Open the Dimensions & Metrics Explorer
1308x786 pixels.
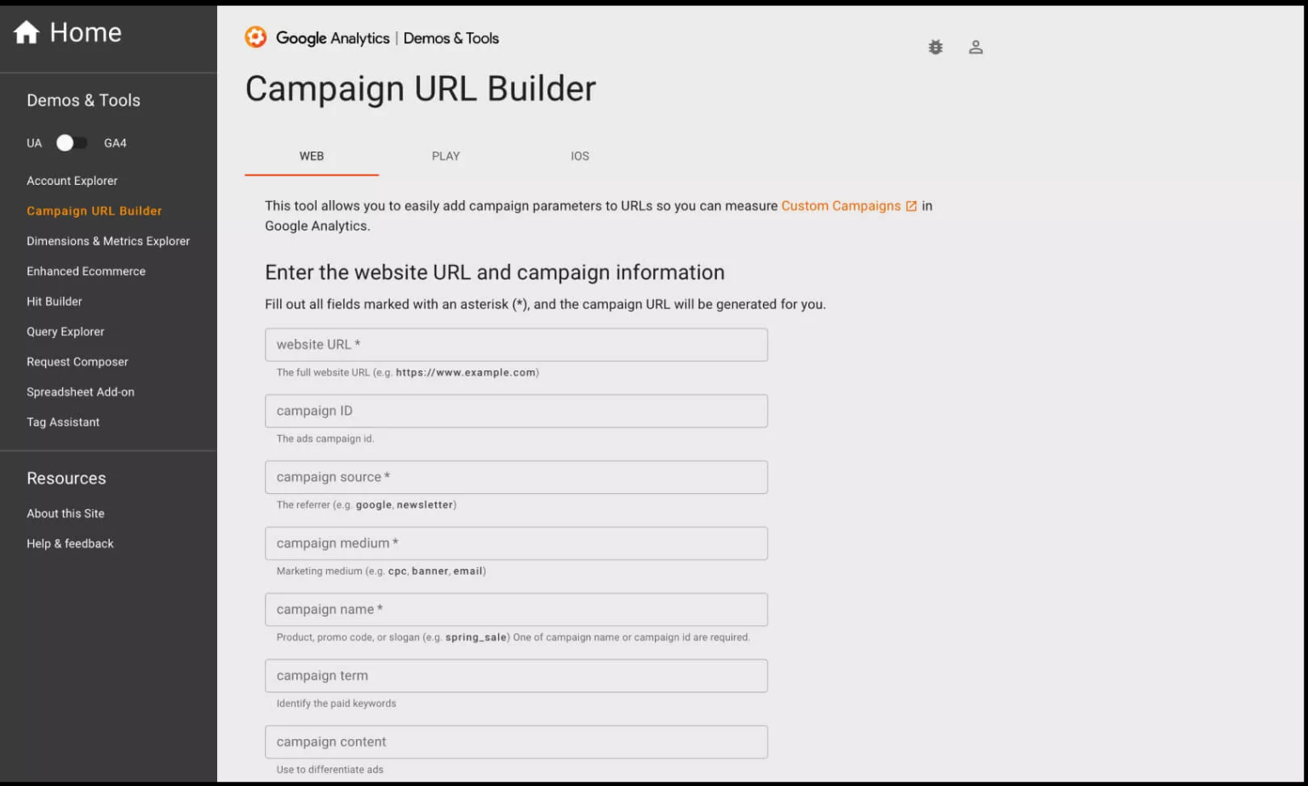(x=108, y=241)
